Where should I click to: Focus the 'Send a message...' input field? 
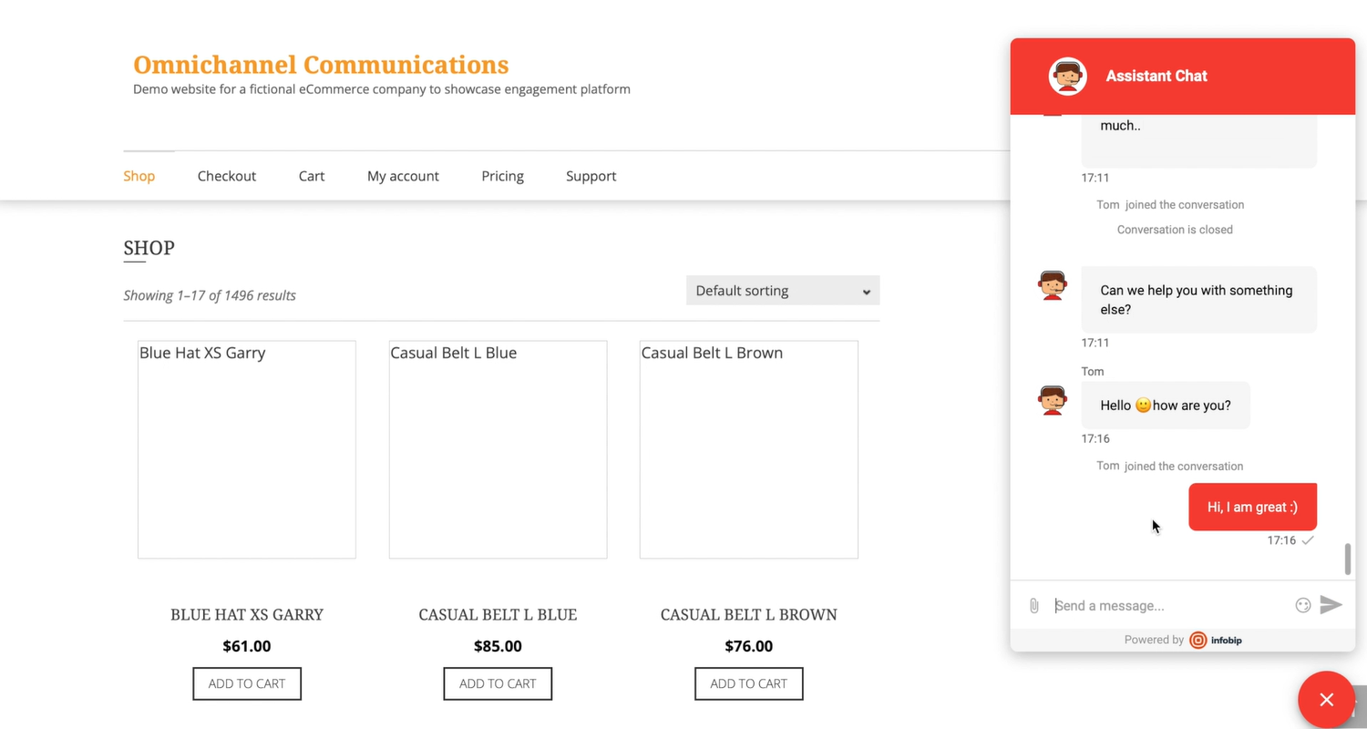click(1169, 605)
